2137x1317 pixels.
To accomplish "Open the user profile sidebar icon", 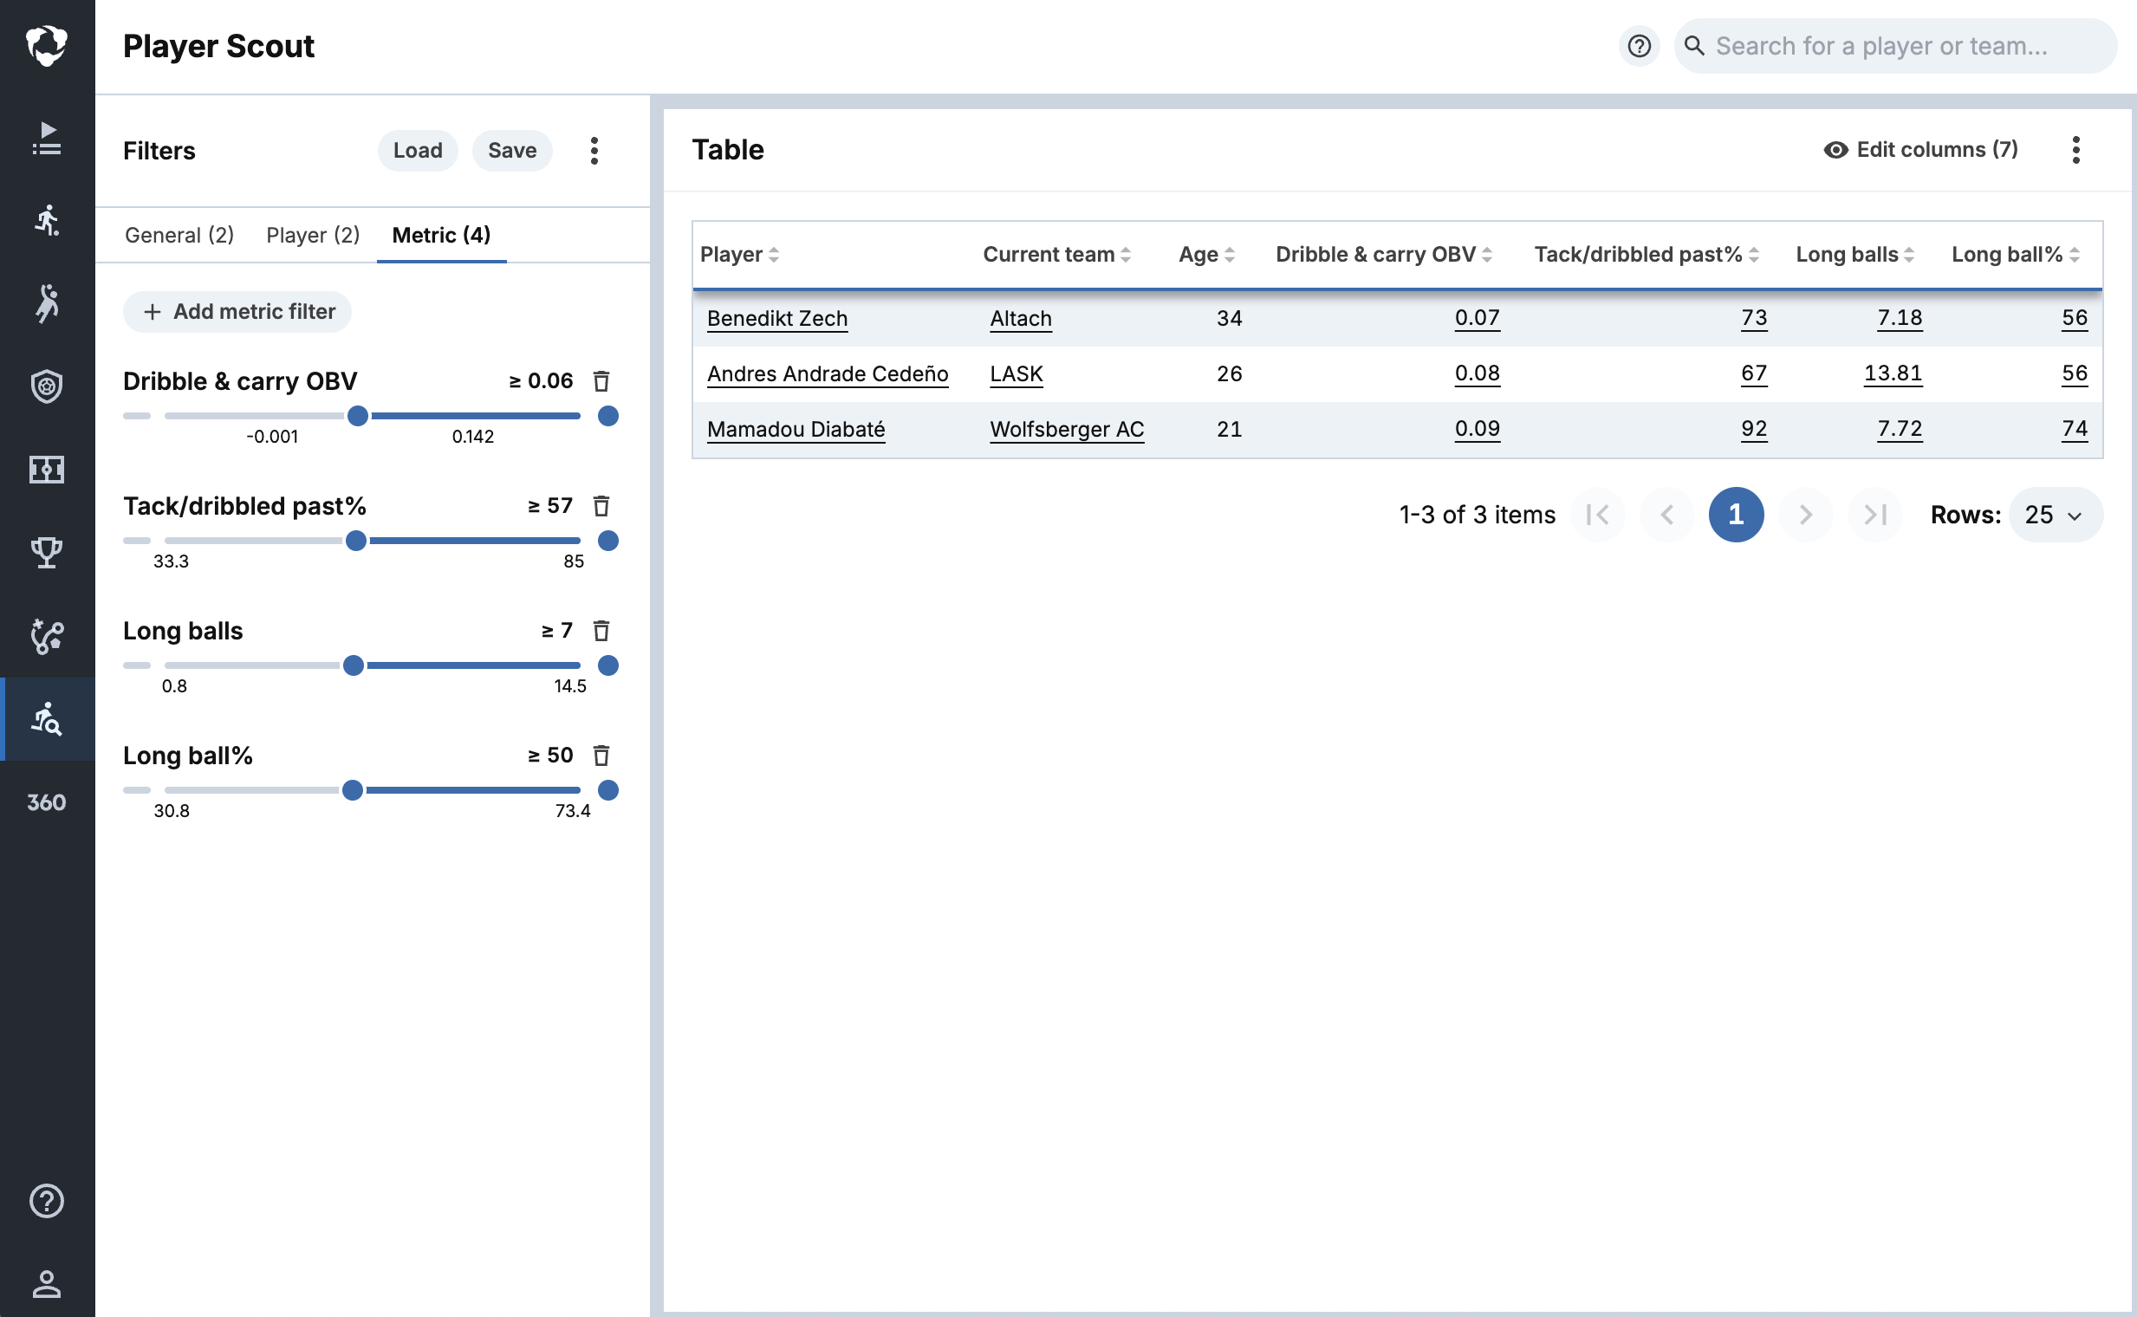I will [x=47, y=1283].
